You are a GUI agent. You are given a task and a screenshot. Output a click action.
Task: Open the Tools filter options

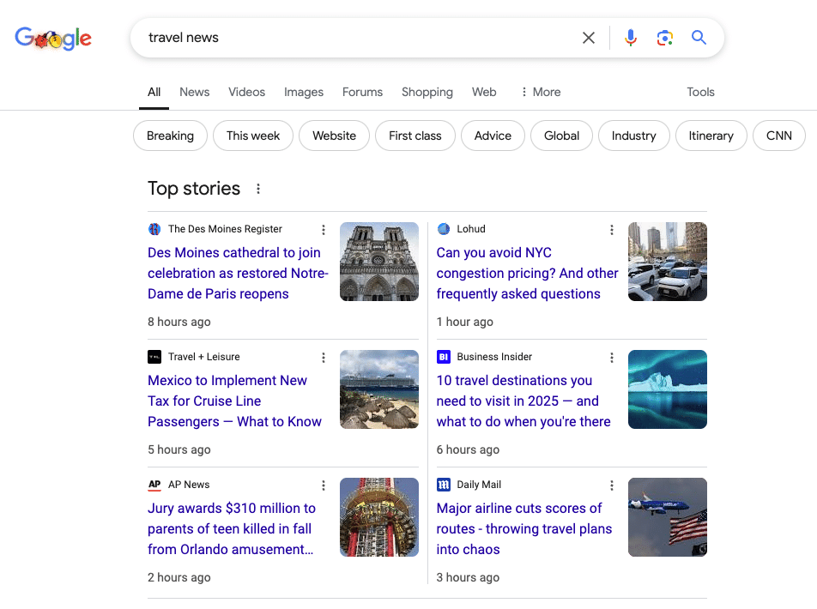point(700,93)
